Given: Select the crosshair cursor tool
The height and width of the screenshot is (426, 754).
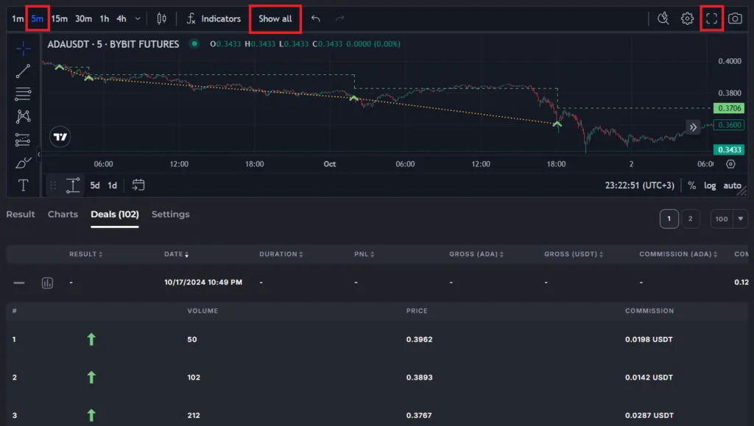Looking at the screenshot, I should (23, 49).
